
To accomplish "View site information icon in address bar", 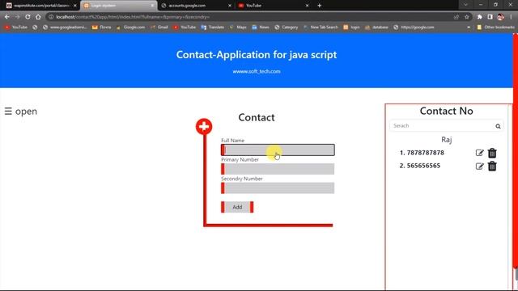I will (x=51, y=17).
